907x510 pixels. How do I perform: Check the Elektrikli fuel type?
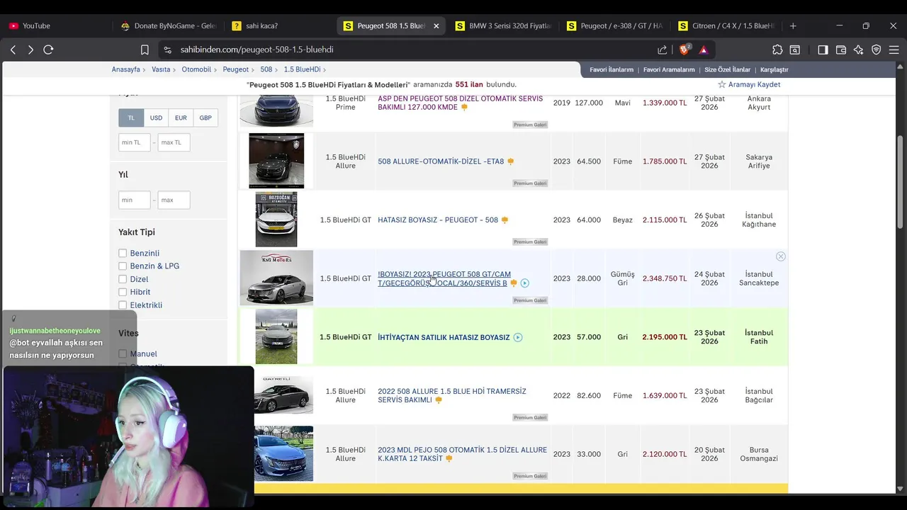click(123, 305)
